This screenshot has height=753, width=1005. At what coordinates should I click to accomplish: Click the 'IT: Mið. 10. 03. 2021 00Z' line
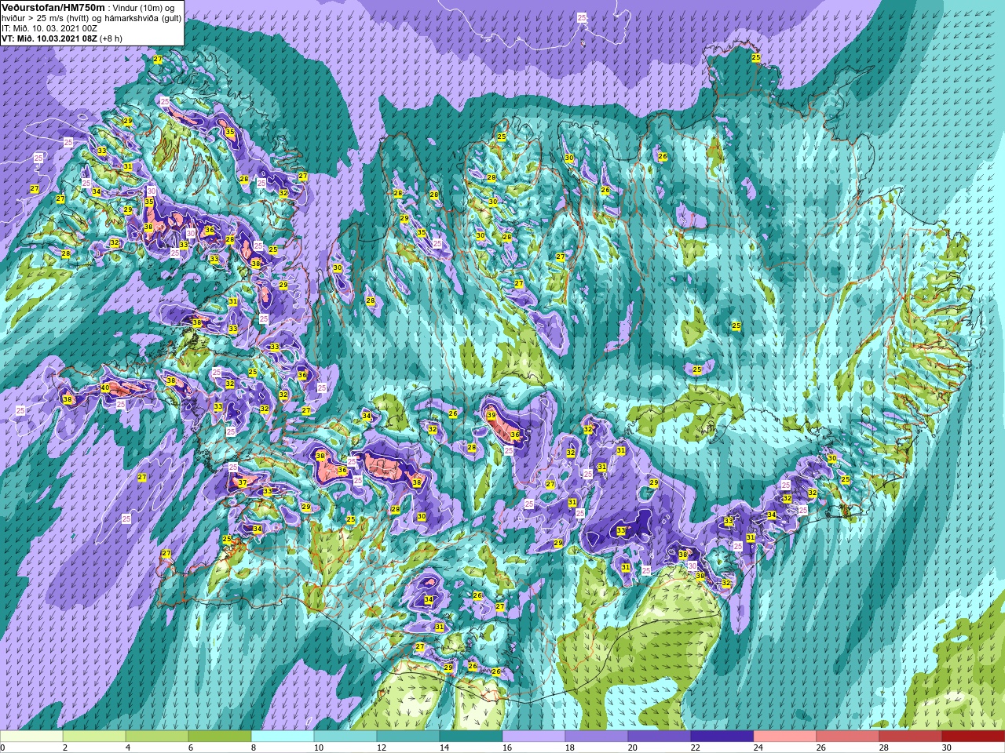(x=49, y=27)
